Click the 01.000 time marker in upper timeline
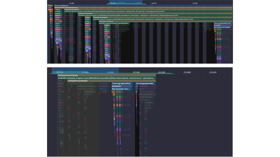 coord(72,3)
